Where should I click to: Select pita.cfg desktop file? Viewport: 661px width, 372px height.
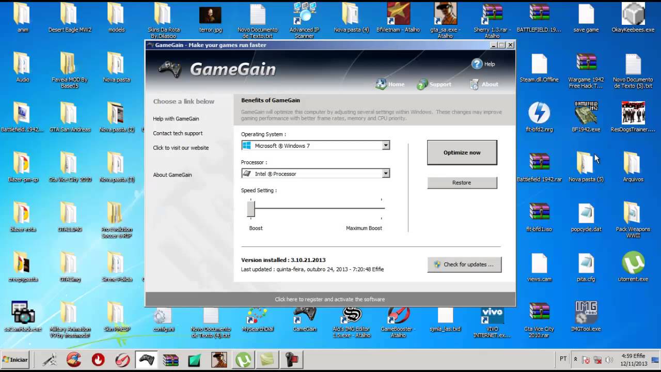[586, 267]
